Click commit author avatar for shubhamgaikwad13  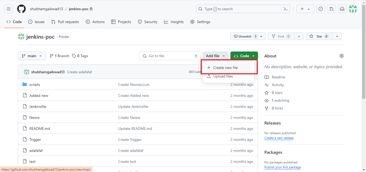(x=26, y=72)
